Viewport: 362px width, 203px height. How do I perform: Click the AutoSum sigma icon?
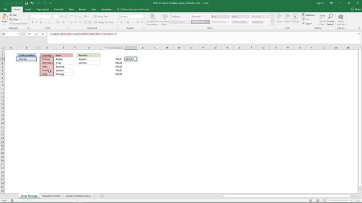click(303, 15)
